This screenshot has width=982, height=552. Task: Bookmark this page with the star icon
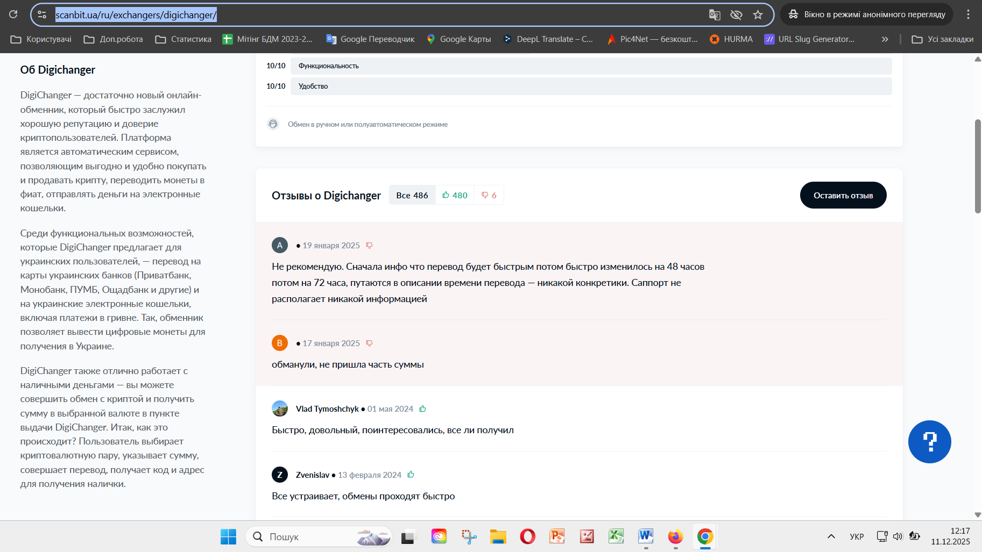pos(758,15)
